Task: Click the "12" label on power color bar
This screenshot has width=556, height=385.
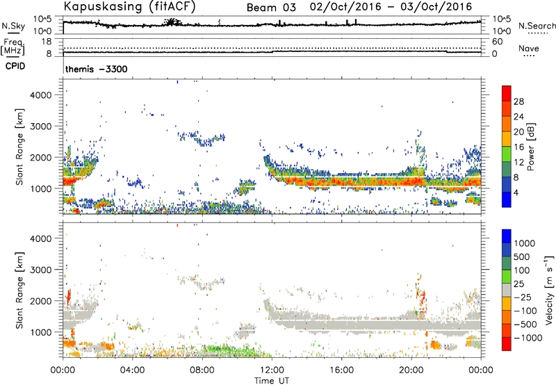Action: (518, 163)
